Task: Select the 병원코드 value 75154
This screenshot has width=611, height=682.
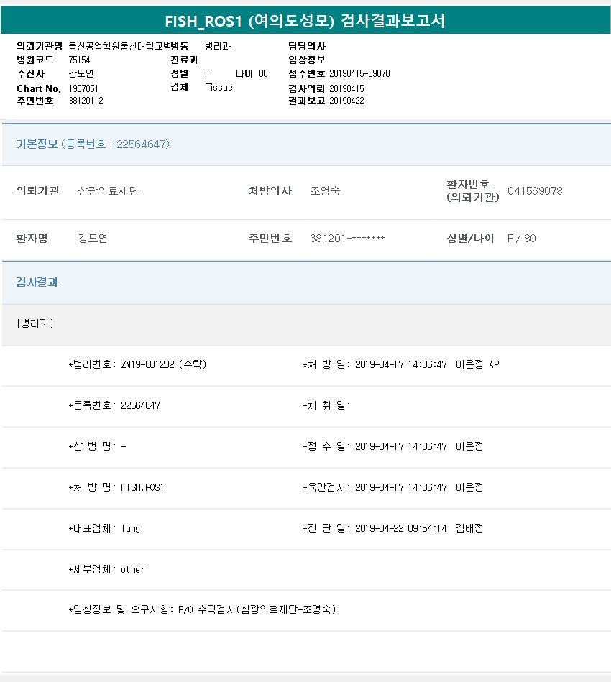Action: (79, 60)
